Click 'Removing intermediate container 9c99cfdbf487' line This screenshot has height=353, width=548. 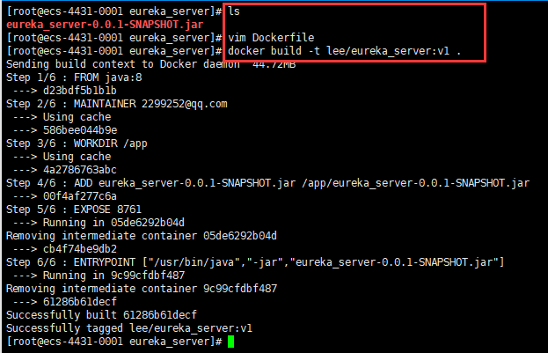point(142,289)
